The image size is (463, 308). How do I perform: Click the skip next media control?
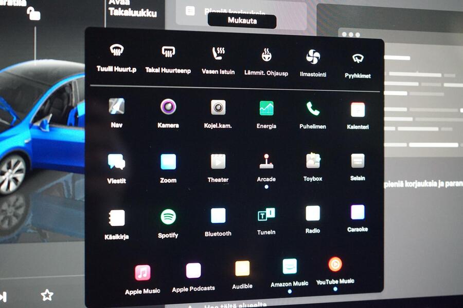(3, 297)
